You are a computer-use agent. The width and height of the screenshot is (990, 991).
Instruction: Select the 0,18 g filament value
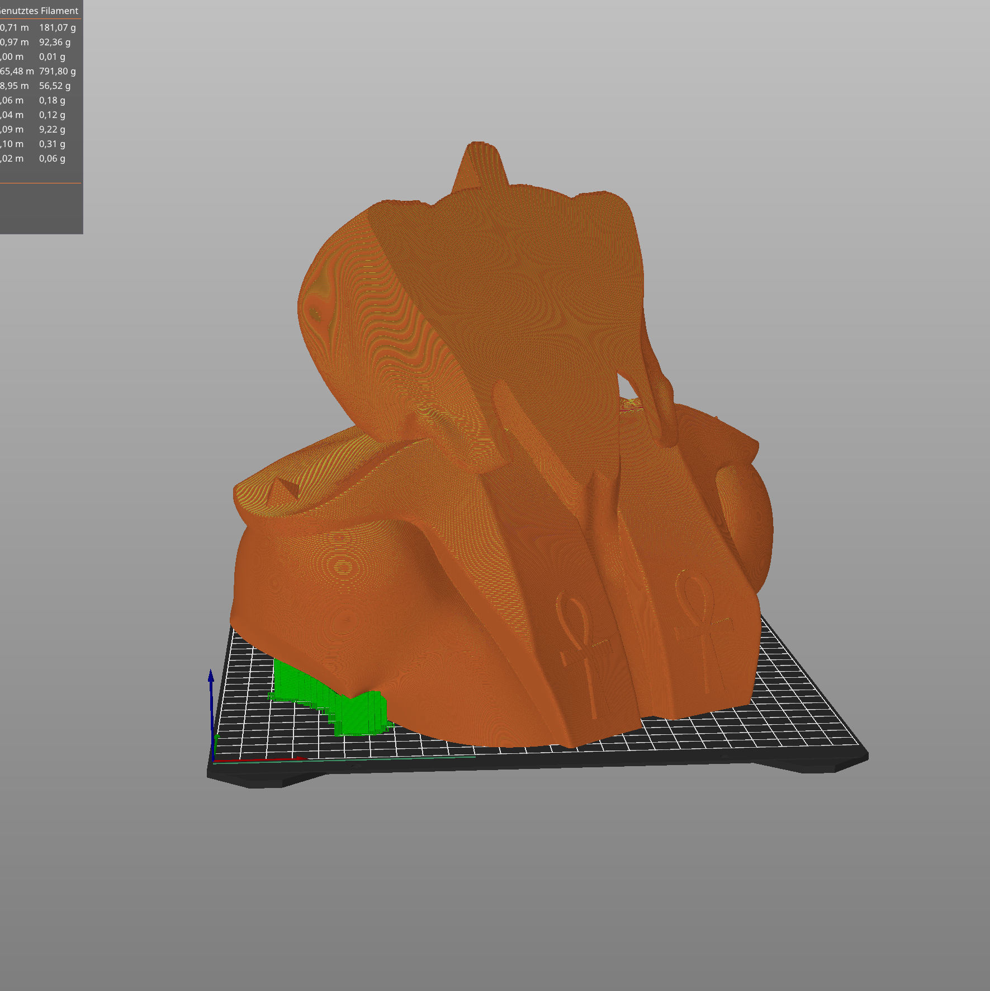point(52,100)
